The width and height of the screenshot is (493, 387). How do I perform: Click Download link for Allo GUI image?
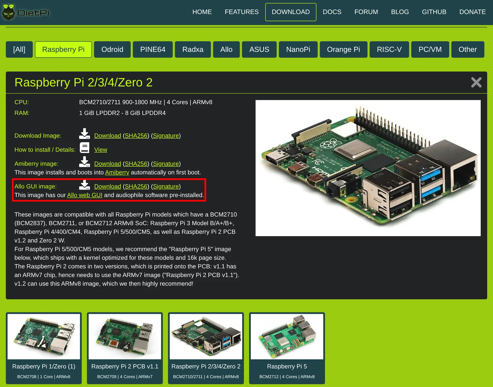[x=108, y=186]
